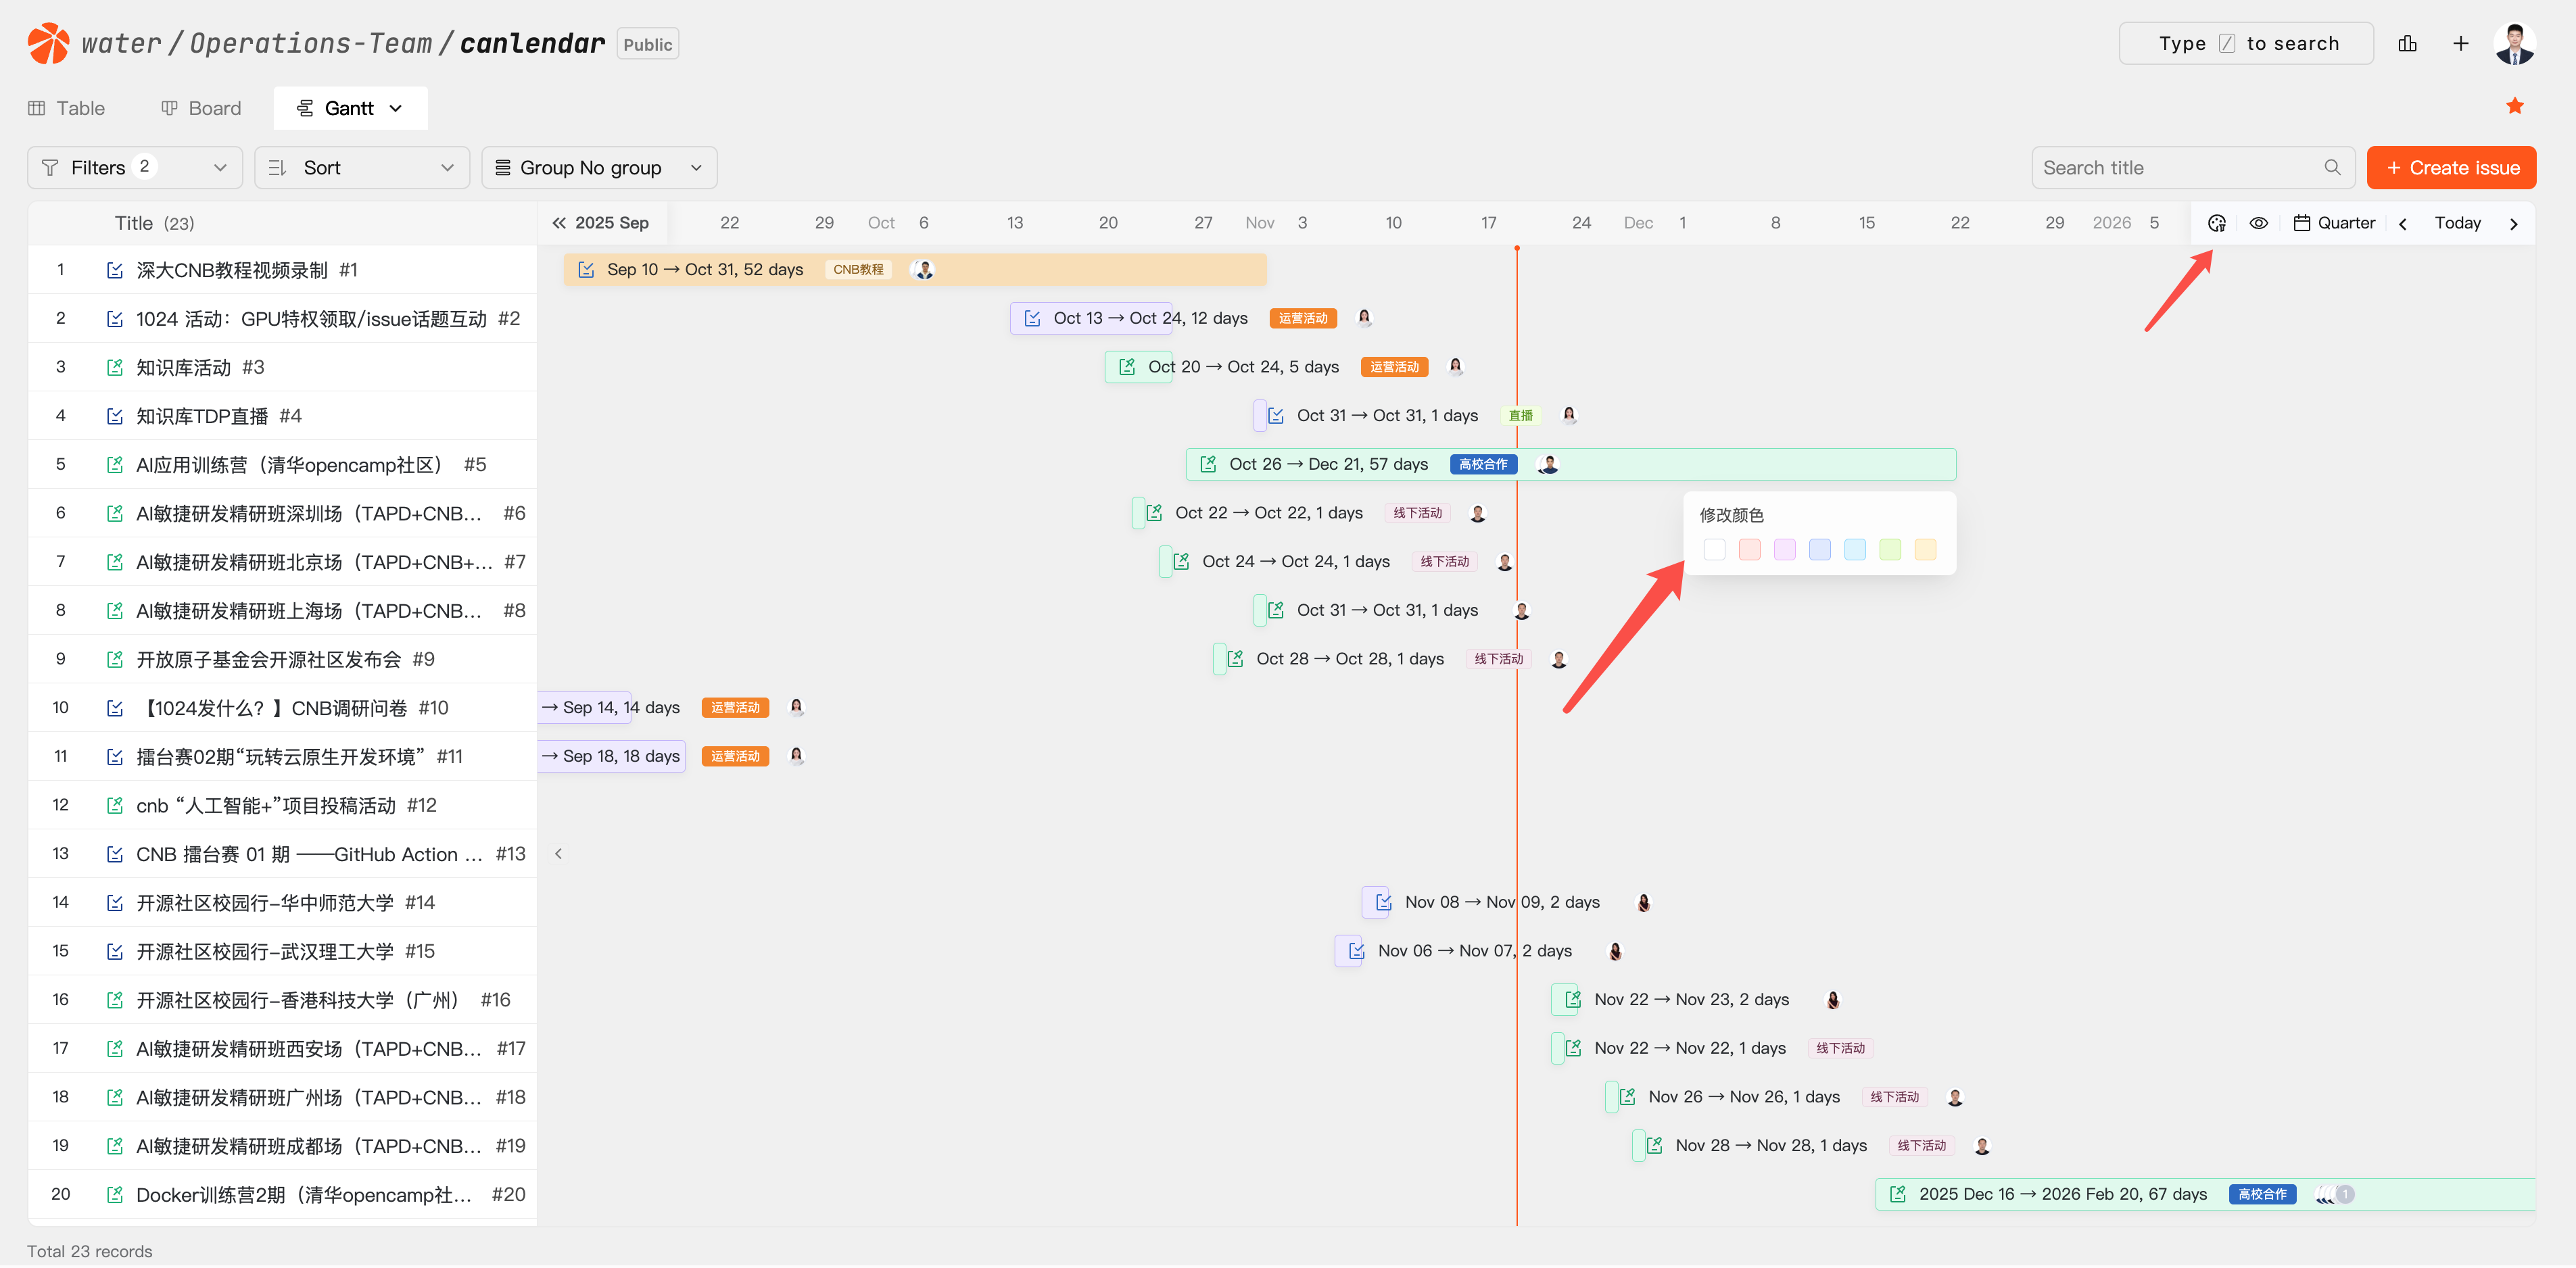Go to next period with right chevron
Viewport: 2576px width, 1268px height.
(x=2513, y=224)
